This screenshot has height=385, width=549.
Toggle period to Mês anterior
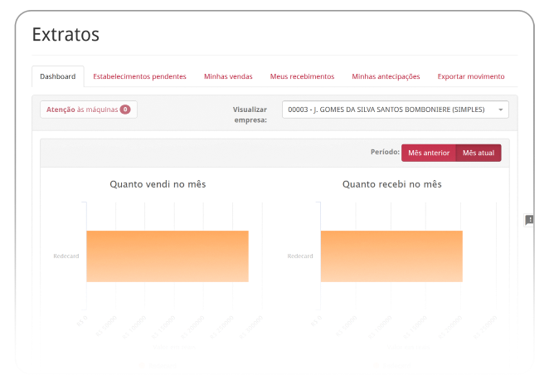(x=429, y=153)
